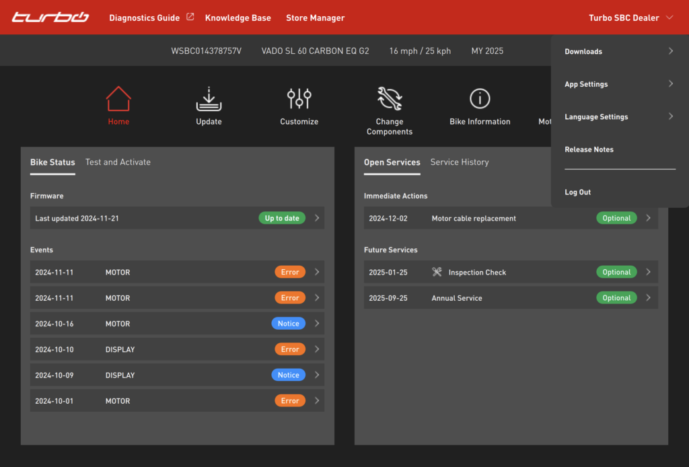Switch to the Test and Activate tab
Viewport: 689px width, 467px height.
(x=118, y=162)
